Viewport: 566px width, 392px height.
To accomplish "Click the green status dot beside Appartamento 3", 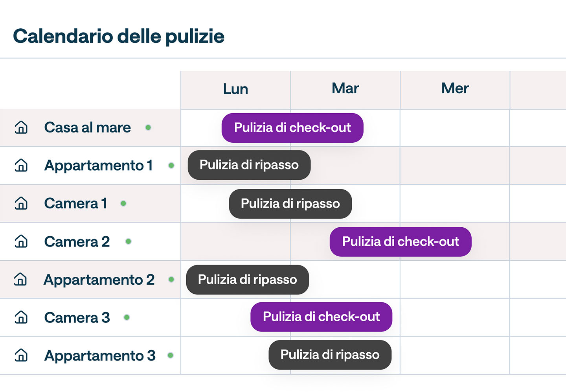I will coord(170,355).
